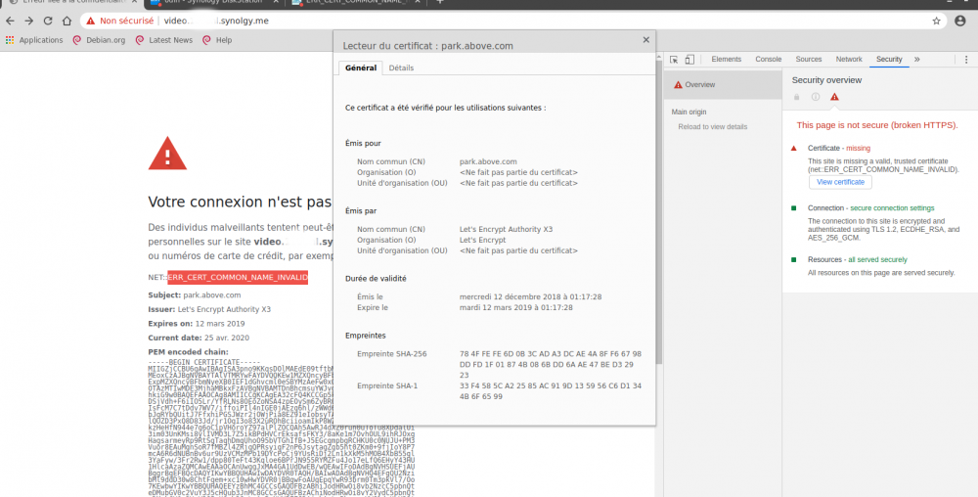Click the red 'Non sécurisé' warning indicator
The height and width of the screenshot is (497, 978).
pyautogui.click(x=119, y=21)
